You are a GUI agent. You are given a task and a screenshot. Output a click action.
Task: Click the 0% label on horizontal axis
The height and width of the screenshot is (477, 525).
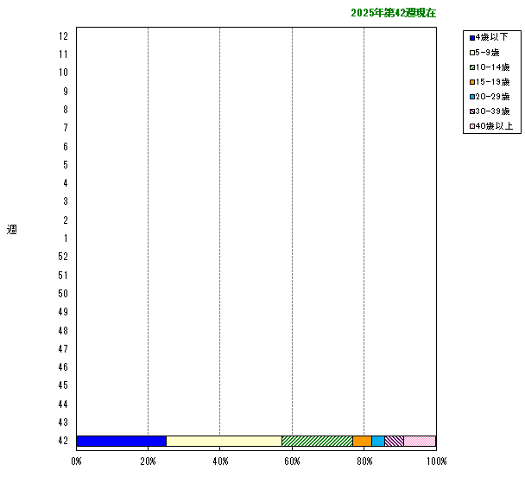coord(77,461)
